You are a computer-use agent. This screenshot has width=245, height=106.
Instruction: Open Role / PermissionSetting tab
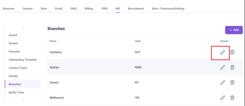pyautogui.click(x=168, y=9)
